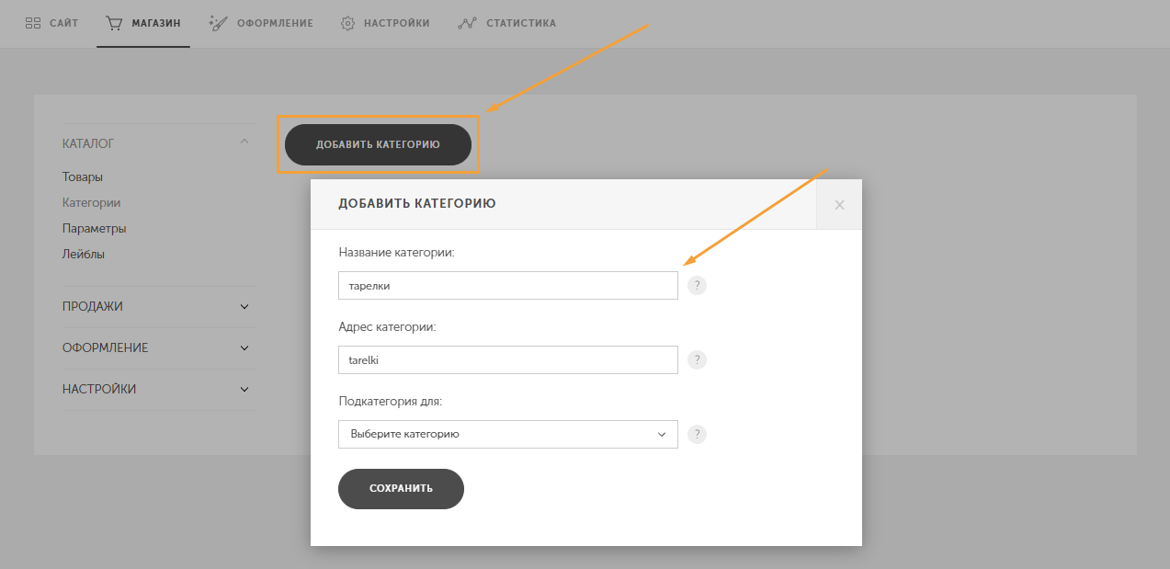The height and width of the screenshot is (569, 1170).
Task: Open Товары in the catalog sidebar
Action: 83,176
